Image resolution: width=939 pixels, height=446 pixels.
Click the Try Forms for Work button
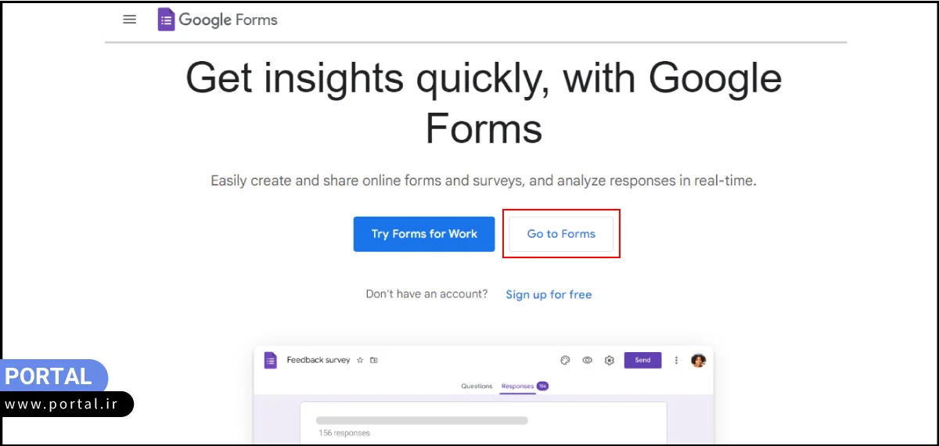point(424,234)
